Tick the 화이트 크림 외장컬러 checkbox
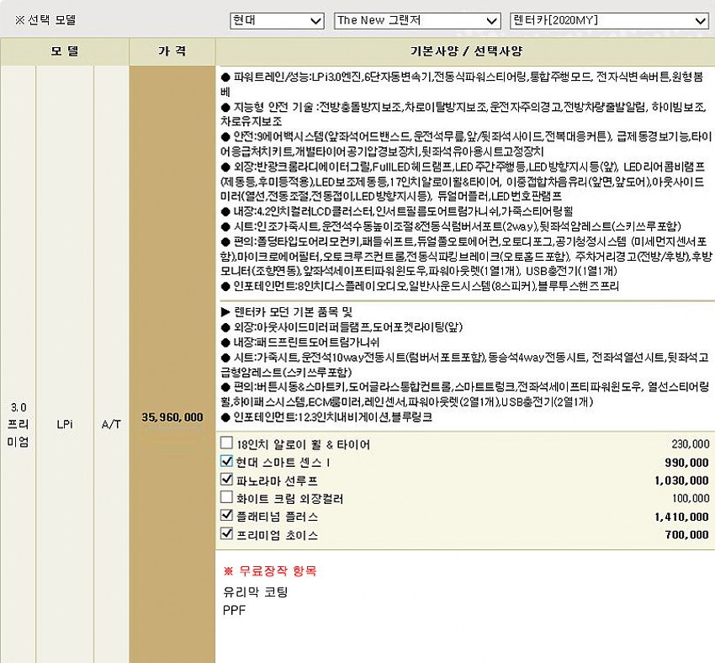This screenshot has width=715, height=663. coord(226,498)
